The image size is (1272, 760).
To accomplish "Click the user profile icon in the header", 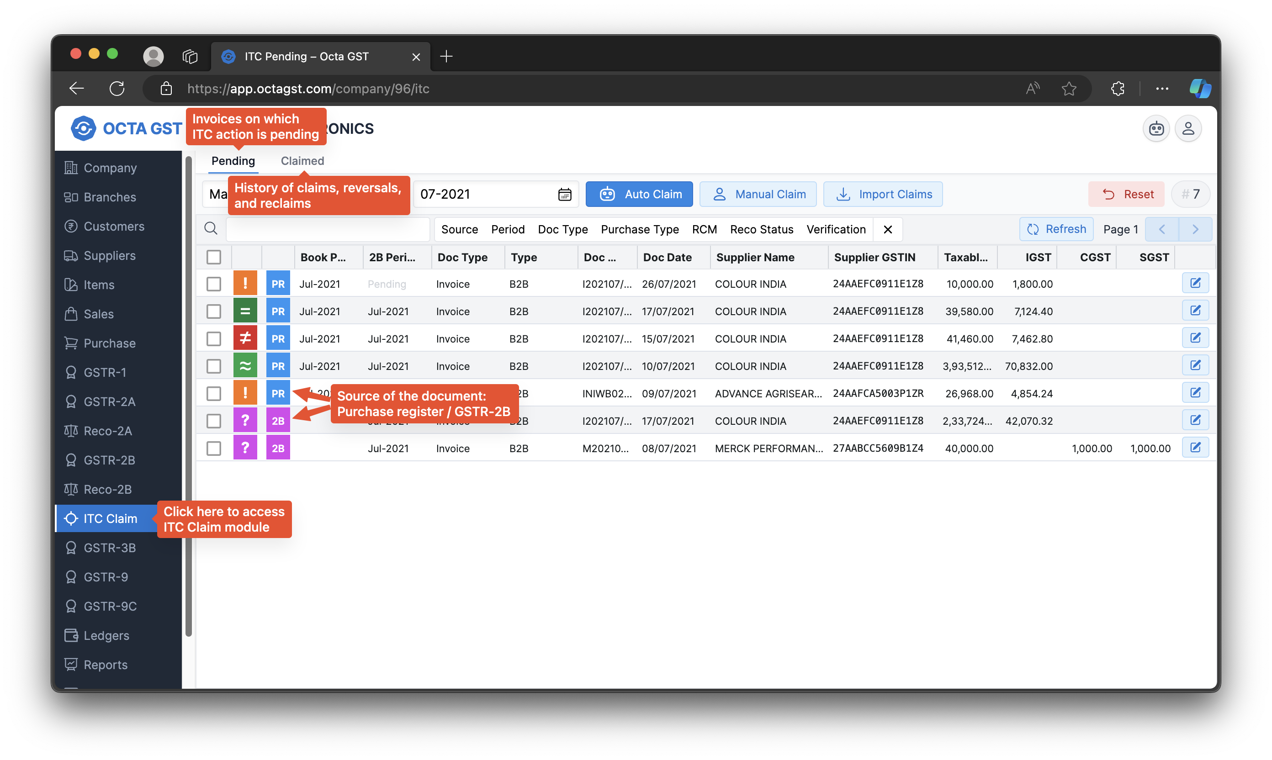I will tap(1188, 128).
